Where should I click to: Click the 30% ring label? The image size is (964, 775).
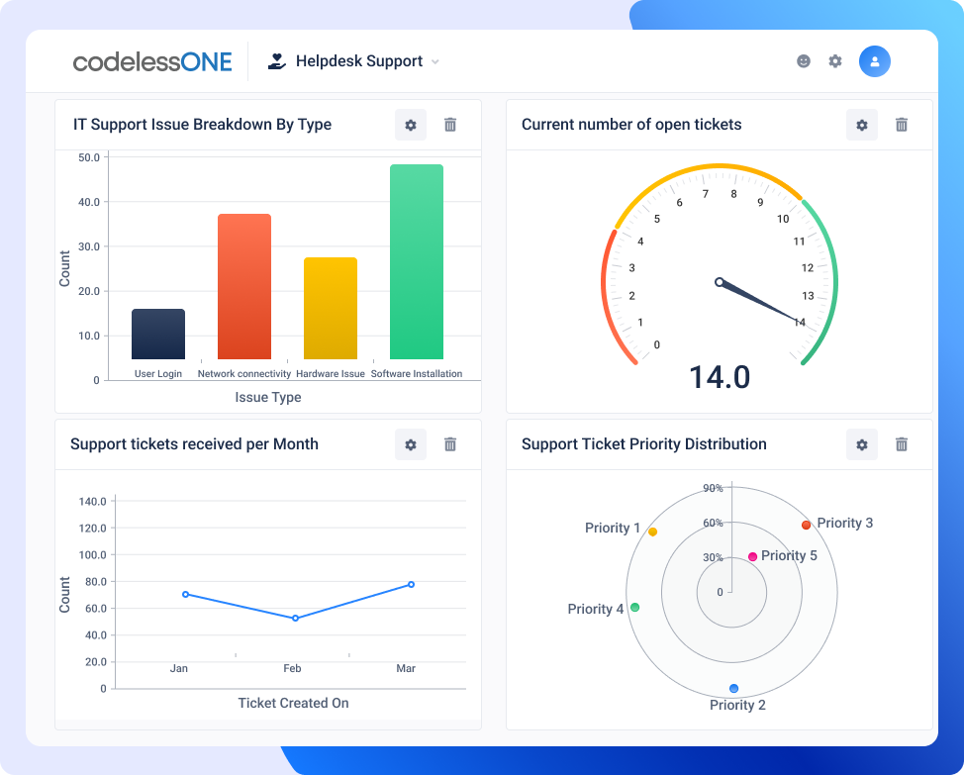(x=714, y=557)
